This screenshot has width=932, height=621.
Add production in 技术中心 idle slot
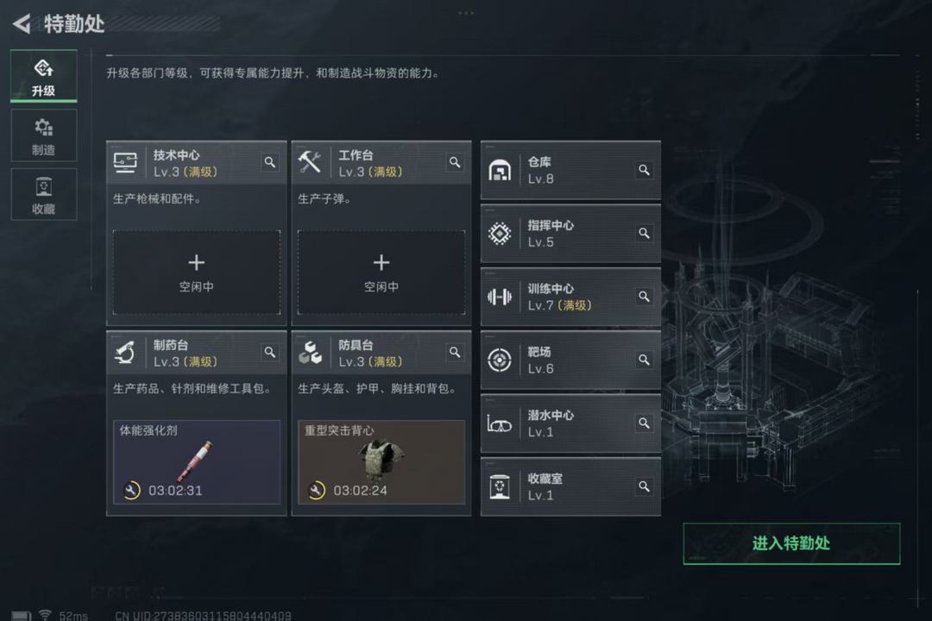click(x=197, y=273)
